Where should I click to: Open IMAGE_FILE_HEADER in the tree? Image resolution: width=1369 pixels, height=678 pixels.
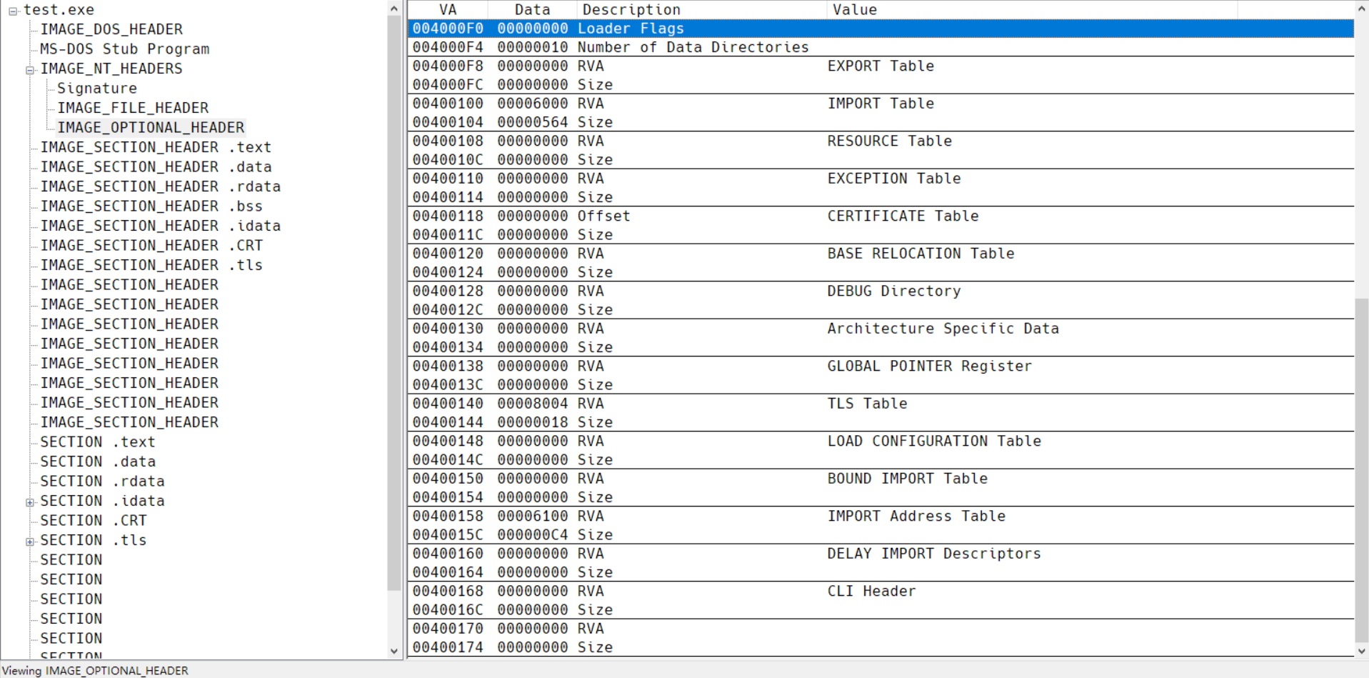133,108
